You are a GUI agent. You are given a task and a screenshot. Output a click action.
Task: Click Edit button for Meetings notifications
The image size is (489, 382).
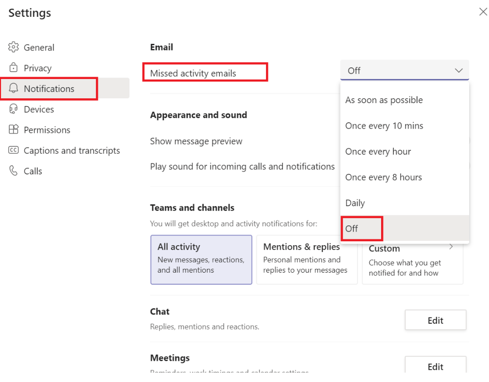point(435,367)
